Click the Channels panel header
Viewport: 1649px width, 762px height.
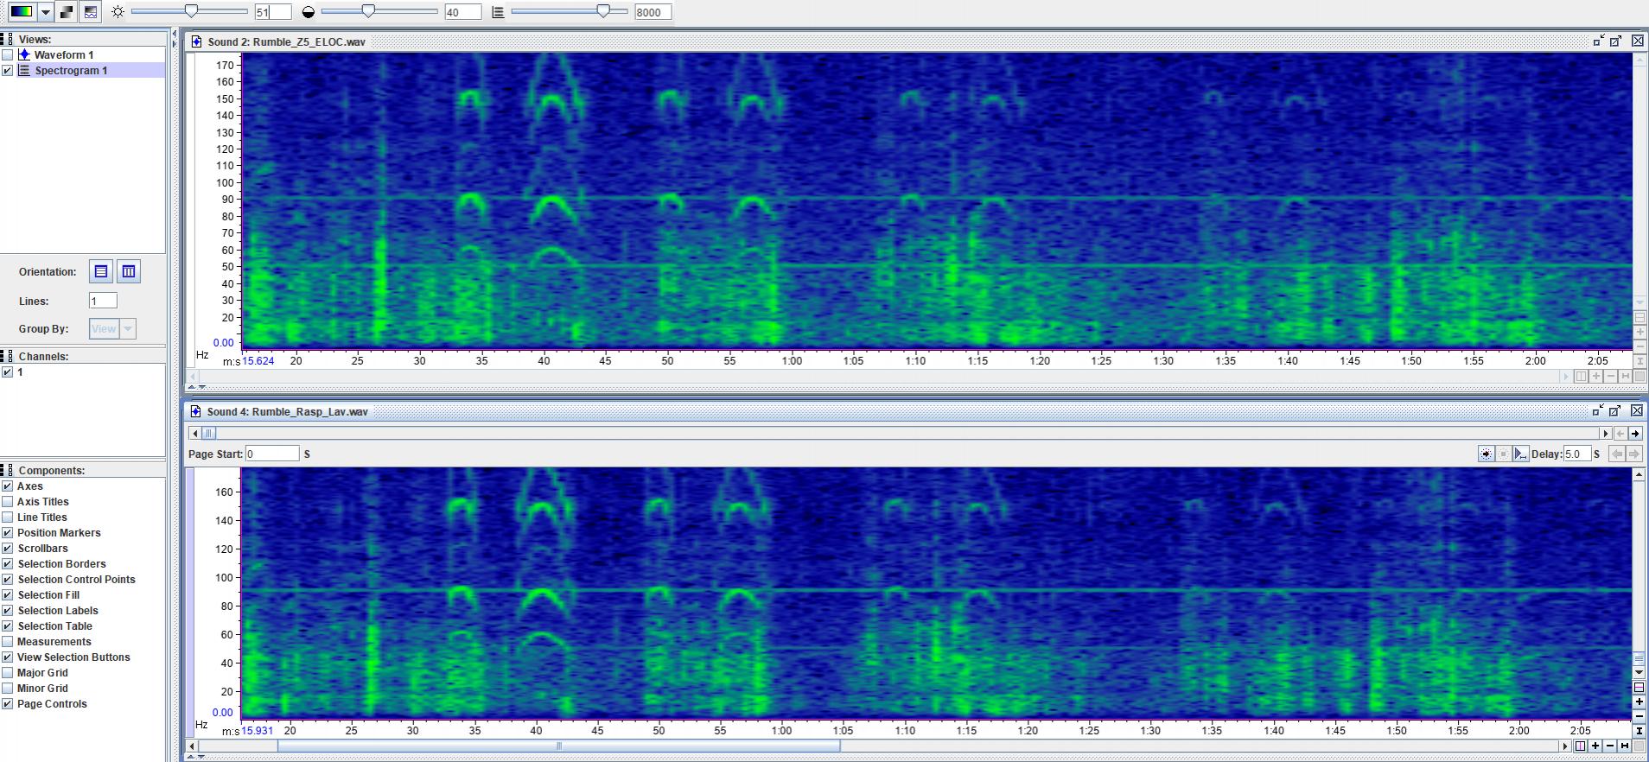(83, 356)
